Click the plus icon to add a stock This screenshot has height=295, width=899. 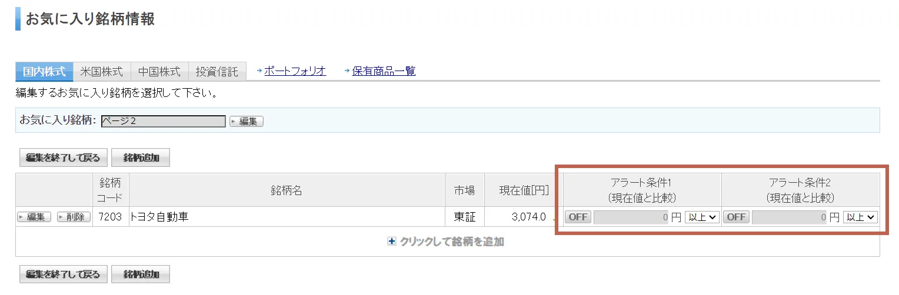pyautogui.click(x=392, y=242)
